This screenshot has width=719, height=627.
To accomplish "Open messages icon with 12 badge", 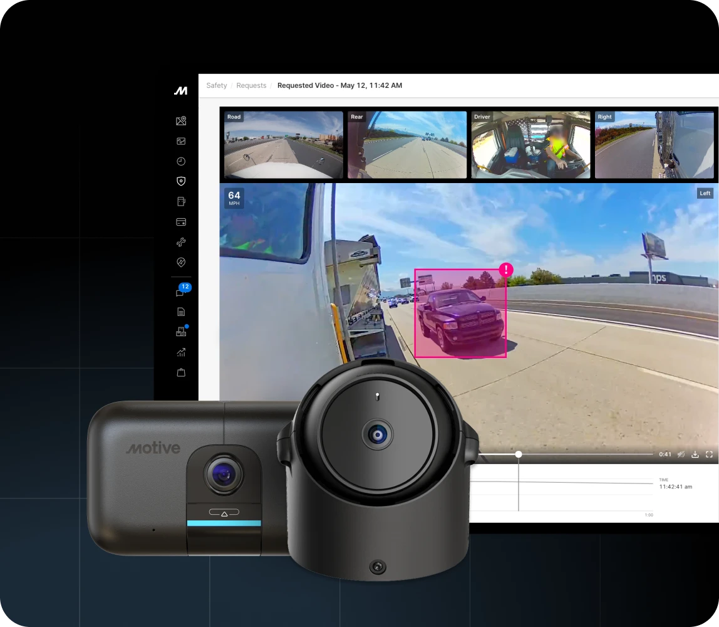I will (x=181, y=292).
